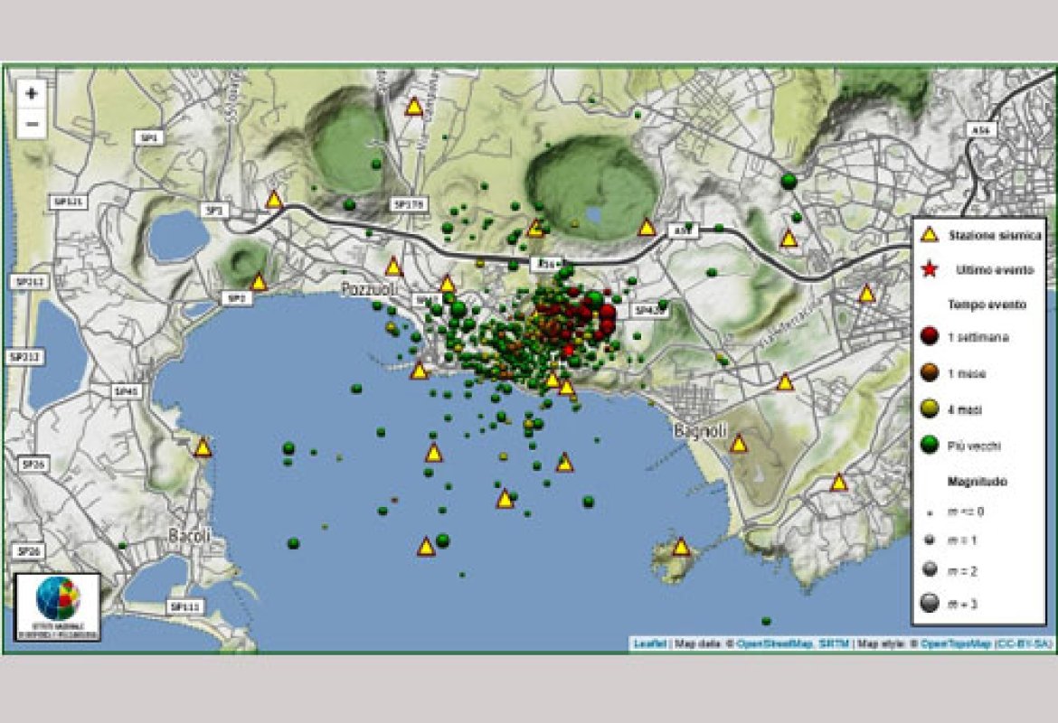Screen dimensions: 1058x723
Task: Click the 'Tempo evento' legend heading
Action: point(987,305)
